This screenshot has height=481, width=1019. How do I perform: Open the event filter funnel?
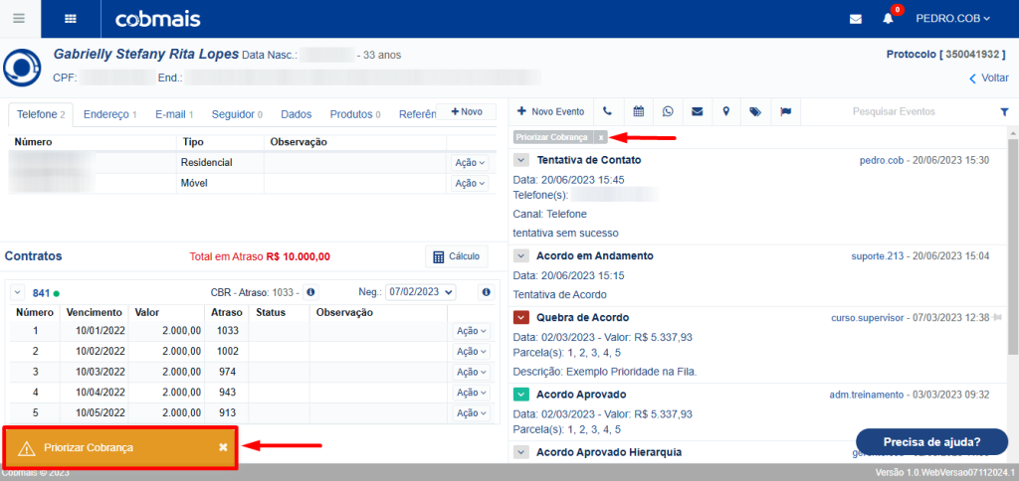(x=1004, y=112)
